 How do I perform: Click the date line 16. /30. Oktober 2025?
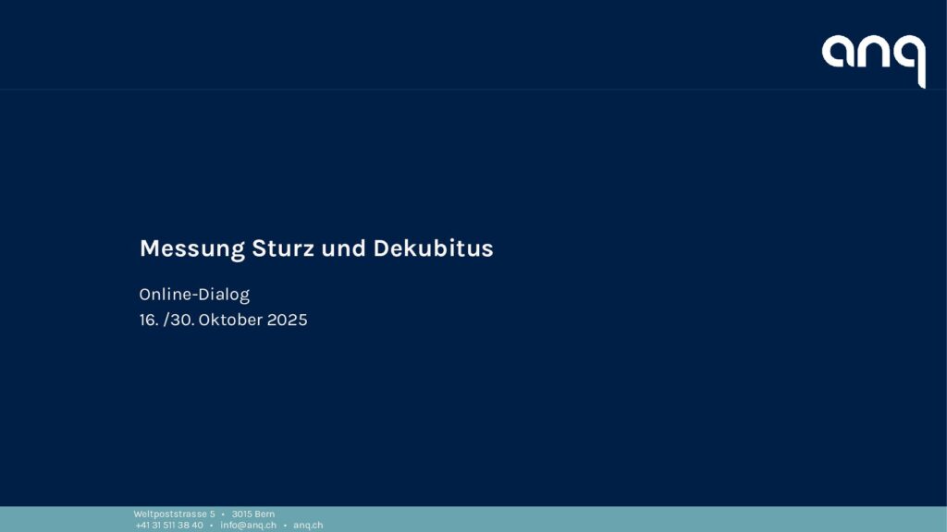(x=223, y=320)
